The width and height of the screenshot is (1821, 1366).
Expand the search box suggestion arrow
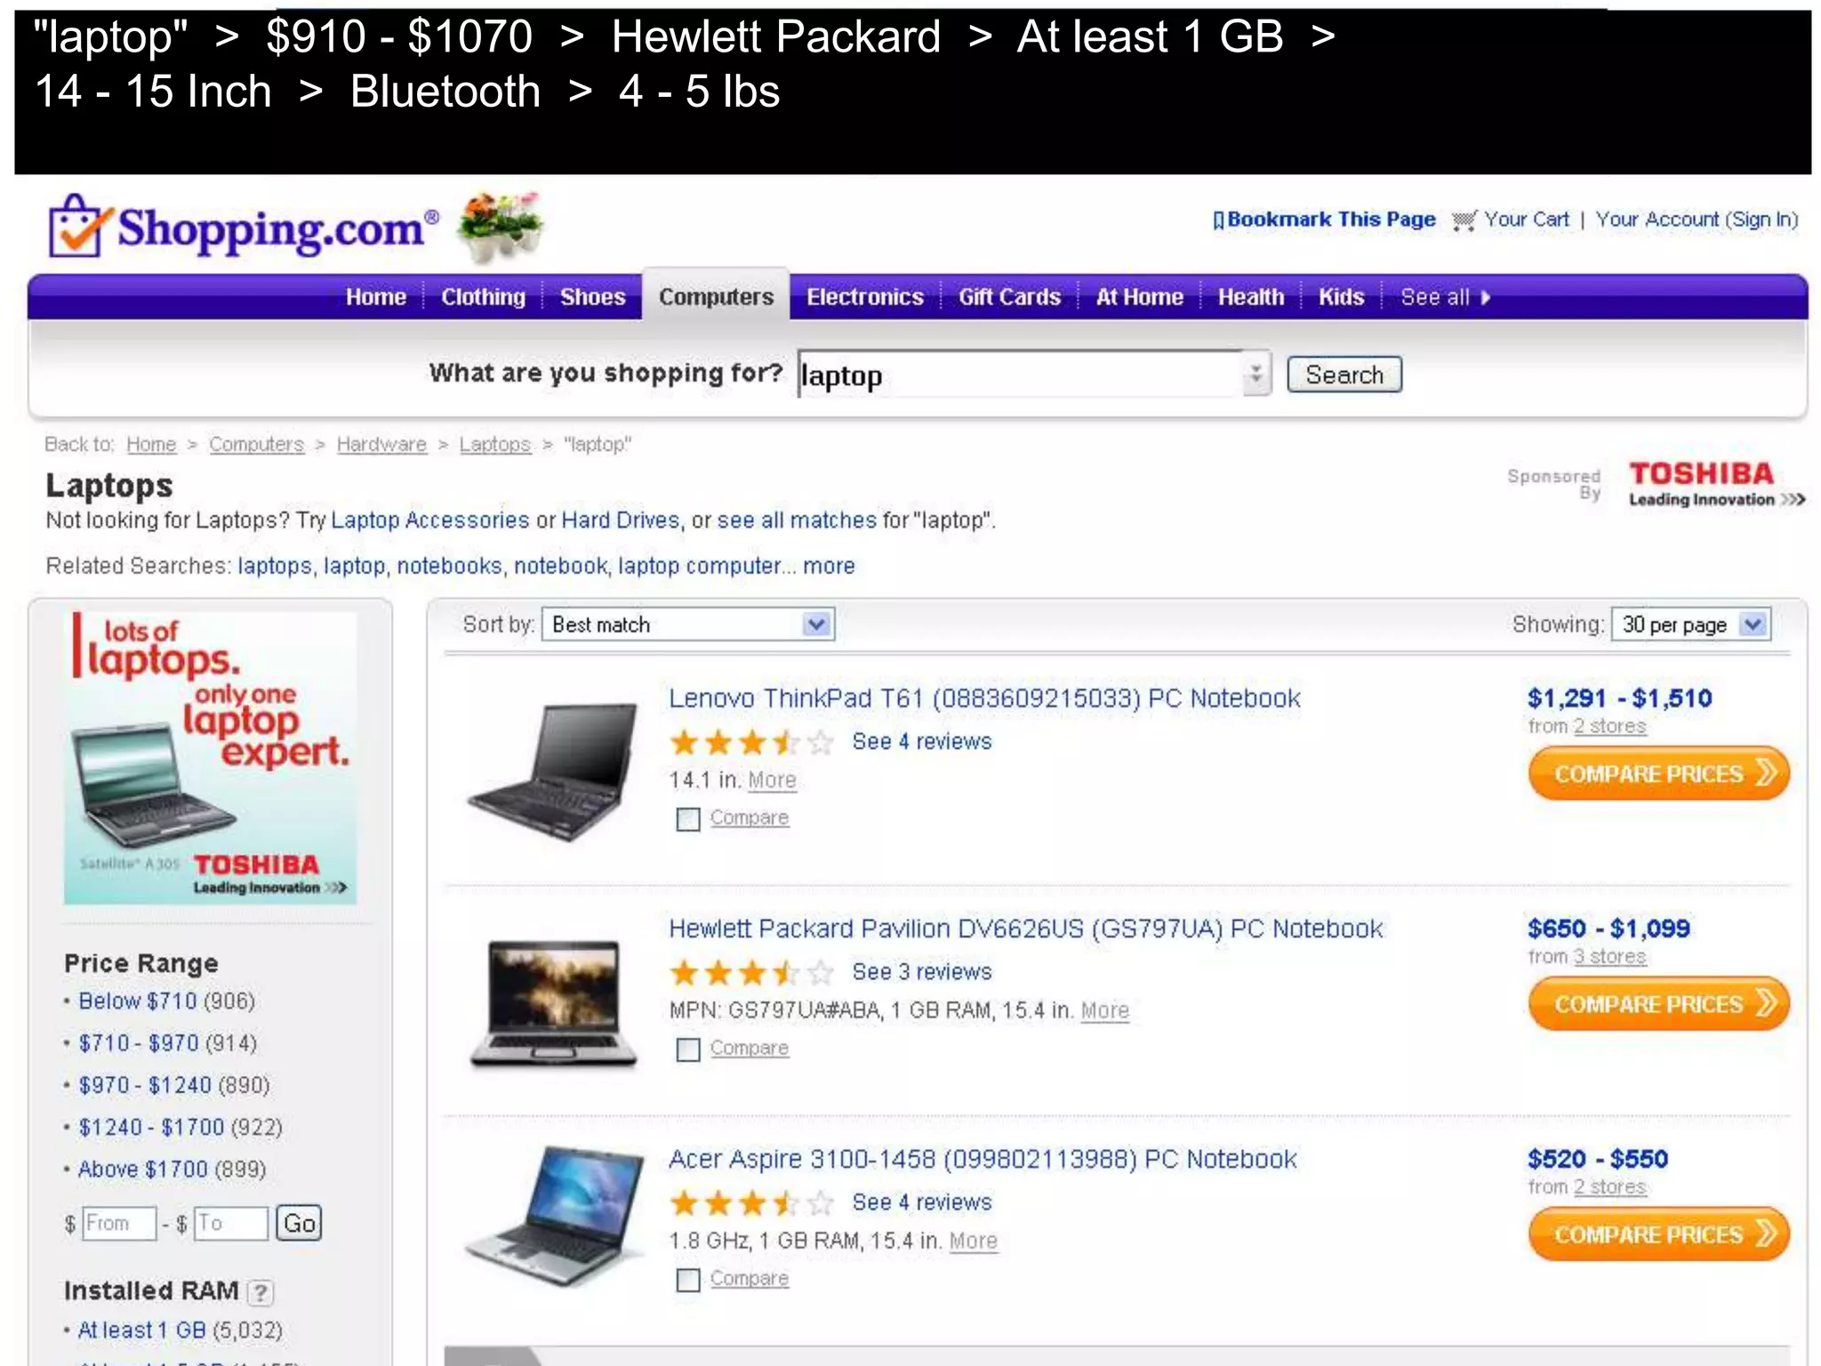[1255, 374]
